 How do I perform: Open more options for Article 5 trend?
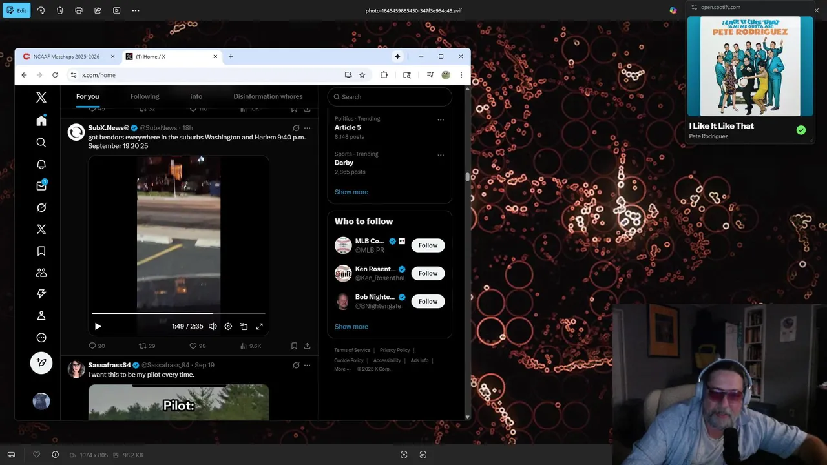pos(441,119)
